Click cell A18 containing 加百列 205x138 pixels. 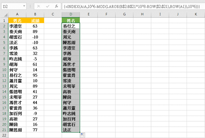click(17, 113)
